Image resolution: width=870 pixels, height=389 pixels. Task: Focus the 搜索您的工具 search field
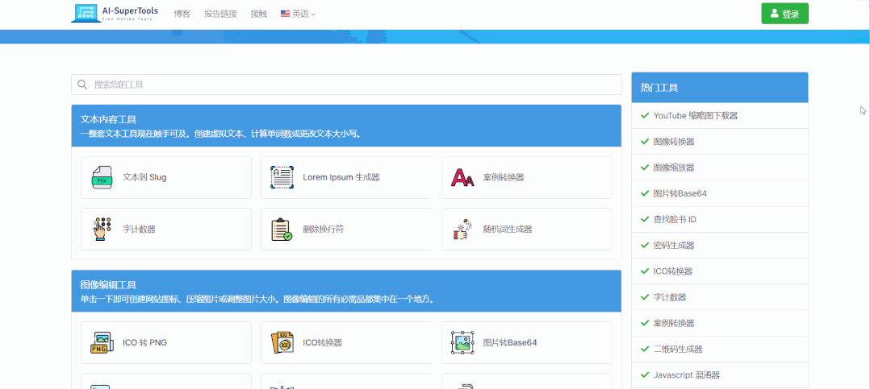[x=346, y=85]
